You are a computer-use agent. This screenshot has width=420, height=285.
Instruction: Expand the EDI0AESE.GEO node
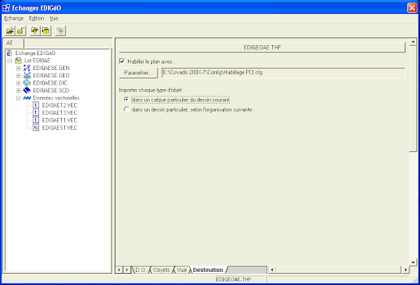click(18, 75)
